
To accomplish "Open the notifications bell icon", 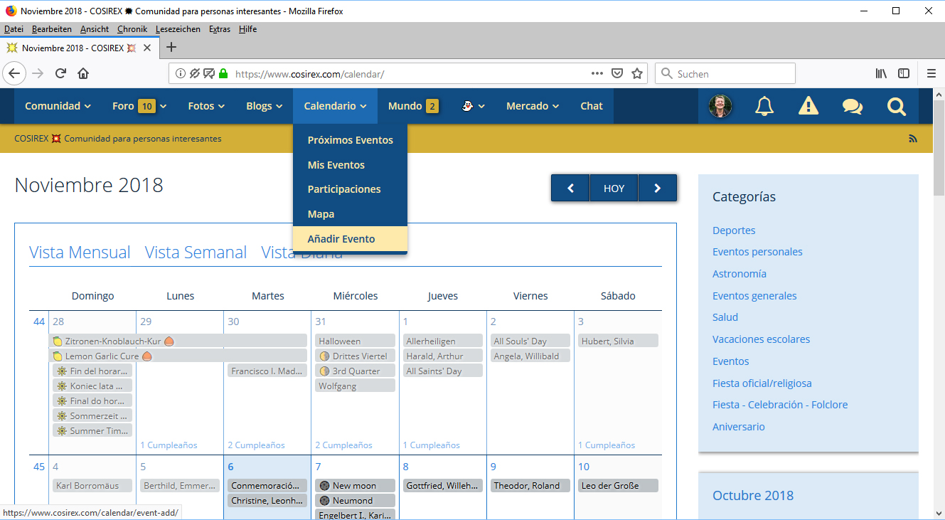I will 764,106.
